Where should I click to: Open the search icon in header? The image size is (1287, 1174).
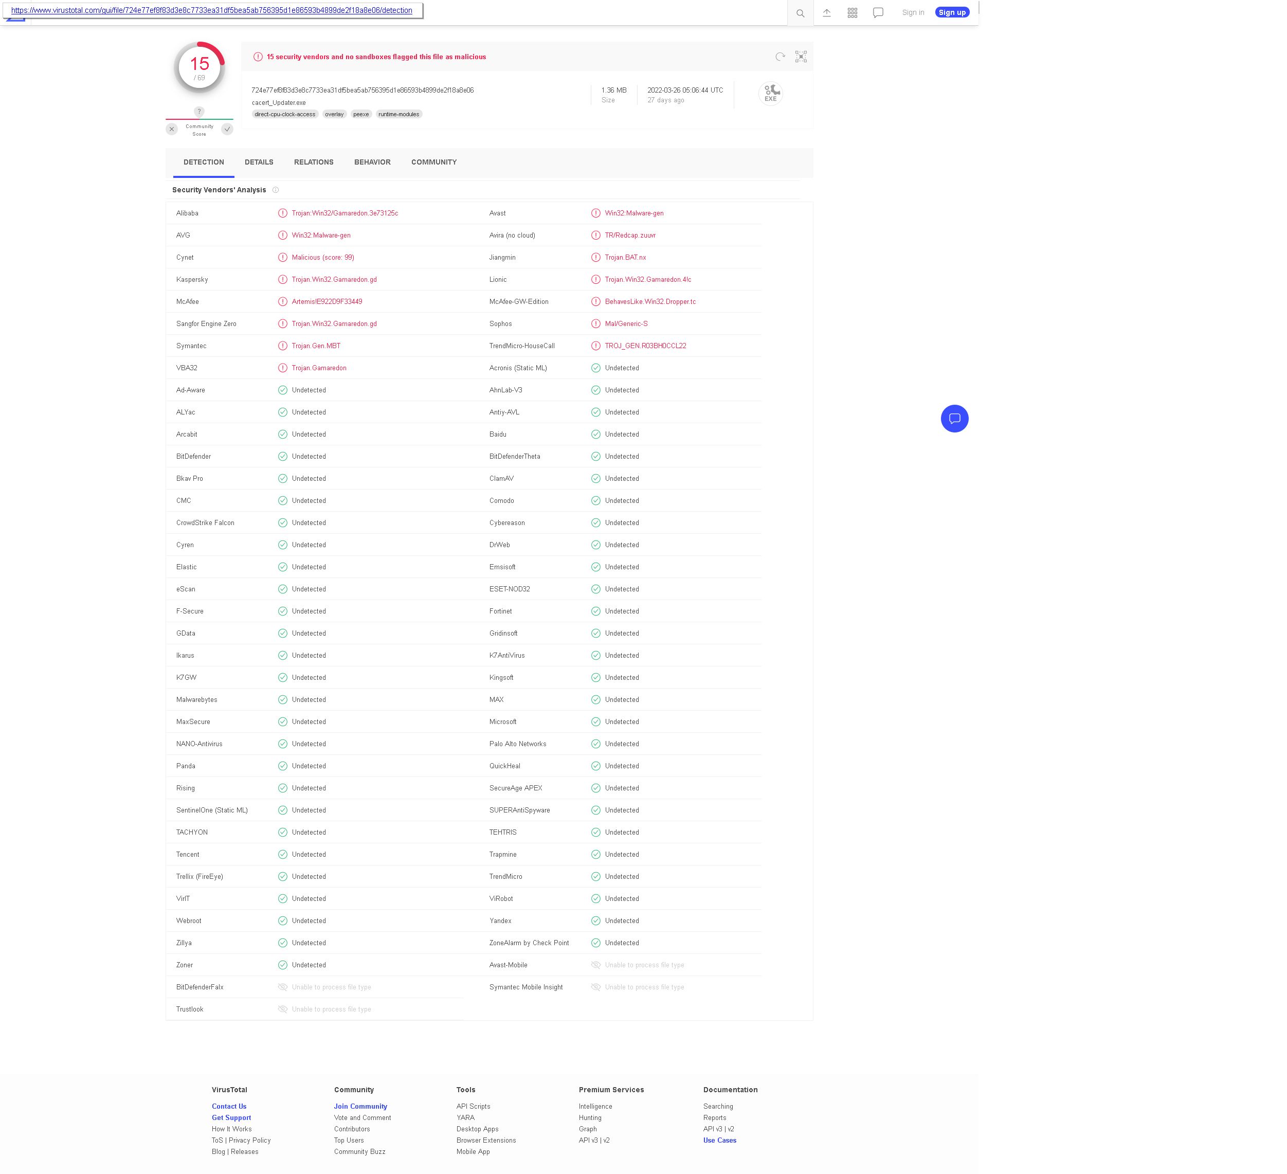click(x=800, y=13)
